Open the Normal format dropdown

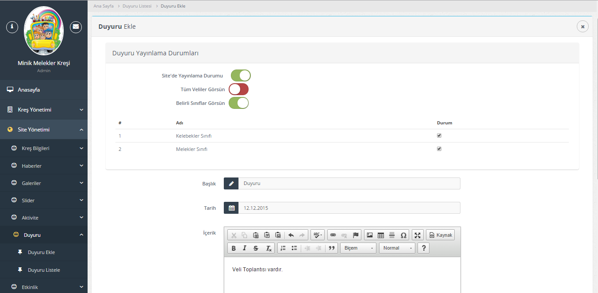click(397, 248)
